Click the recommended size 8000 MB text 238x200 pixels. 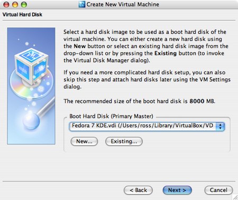click(139, 101)
